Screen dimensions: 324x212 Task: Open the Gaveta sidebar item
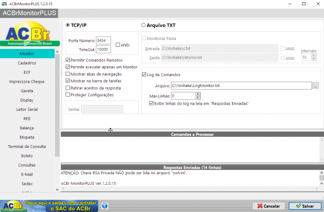[27, 91]
